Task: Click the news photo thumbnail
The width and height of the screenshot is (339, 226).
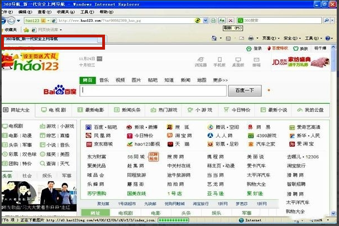Action: click(39, 196)
